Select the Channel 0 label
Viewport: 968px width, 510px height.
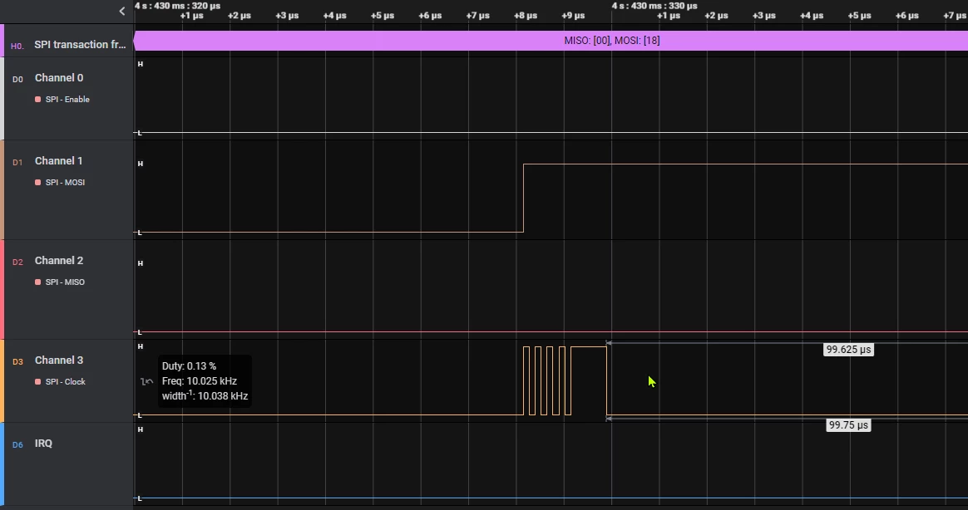(59, 78)
